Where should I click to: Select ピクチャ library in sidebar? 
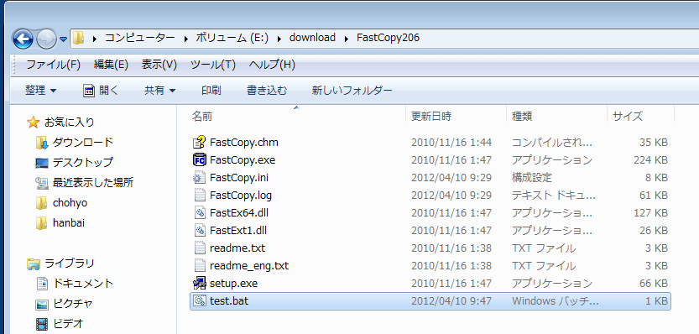(x=65, y=304)
